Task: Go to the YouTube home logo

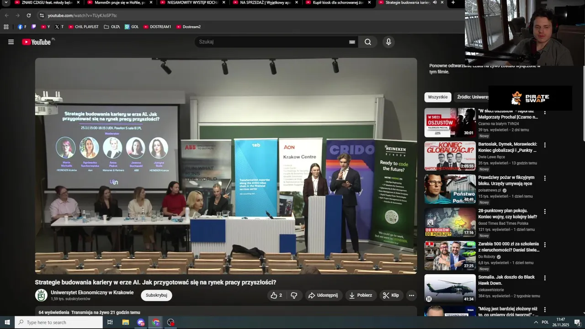Action: point(36,42)
